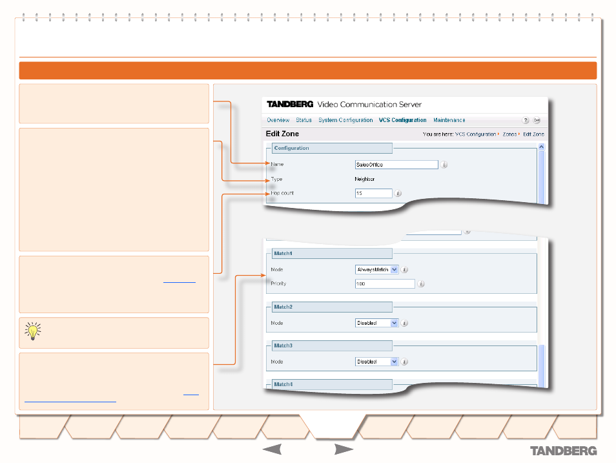Open the Match3 Mode dropdown
616x463 pixels.
pos(376,362)
